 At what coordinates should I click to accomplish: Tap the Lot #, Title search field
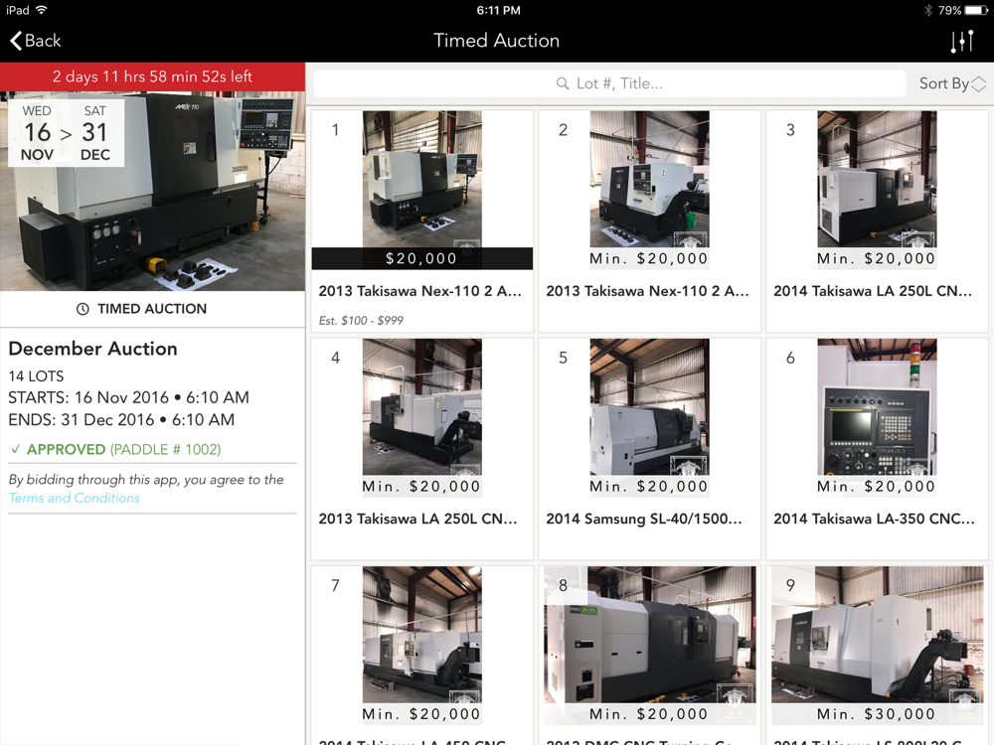coord(609,83)
